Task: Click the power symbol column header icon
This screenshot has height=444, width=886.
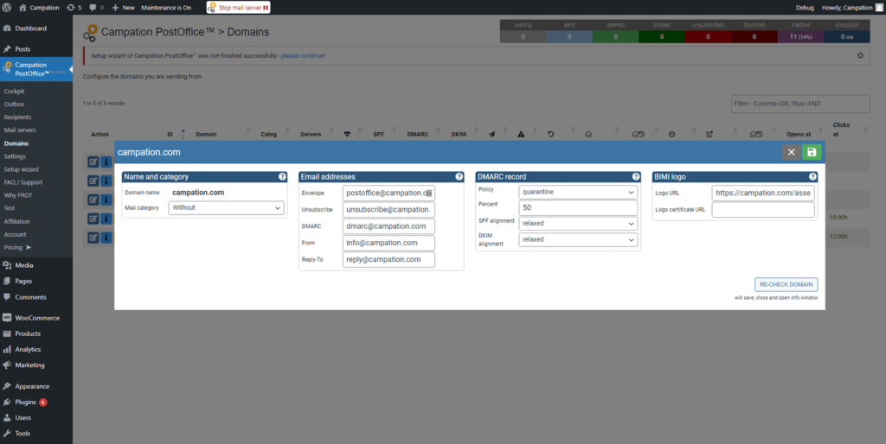Action: click(x=671, y=134)
